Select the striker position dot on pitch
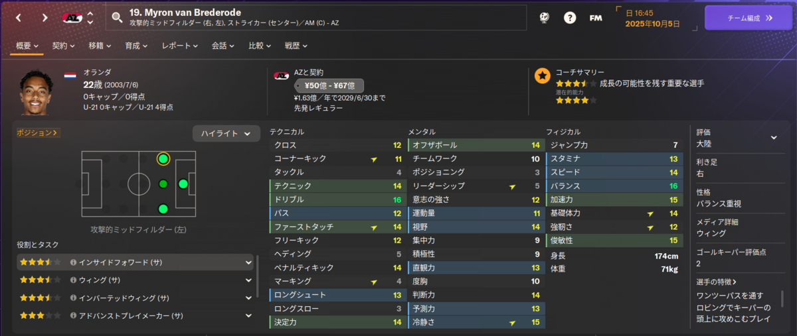Image resolution: width=797 pixels, height=336 pixels. 183,184
